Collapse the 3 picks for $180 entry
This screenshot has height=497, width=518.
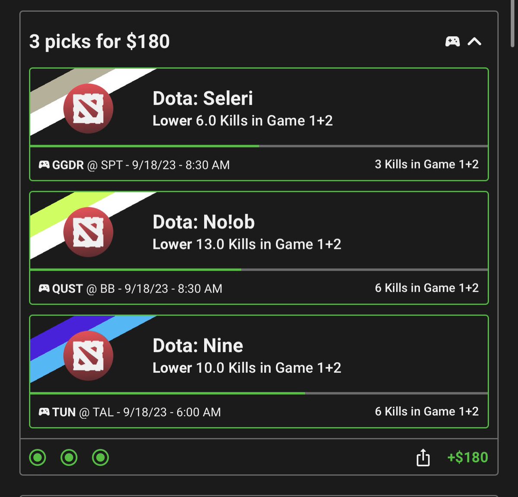tap(474, 41)
